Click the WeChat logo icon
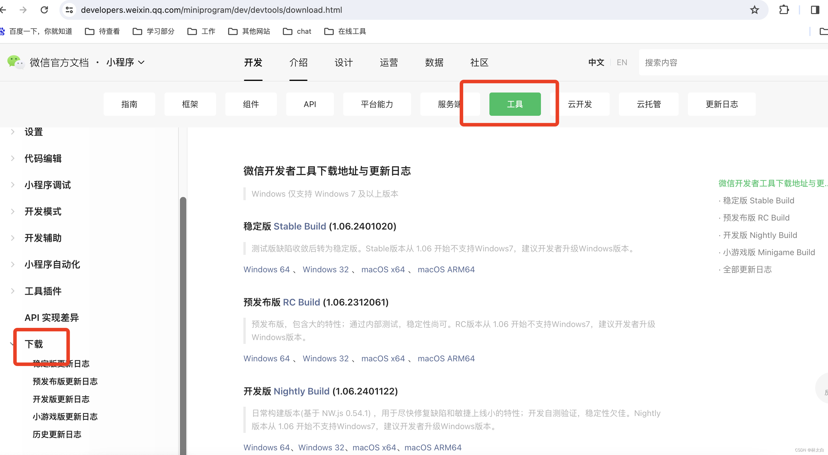The width and height of the screenshot is (828, 455). (x=15, y=62)
